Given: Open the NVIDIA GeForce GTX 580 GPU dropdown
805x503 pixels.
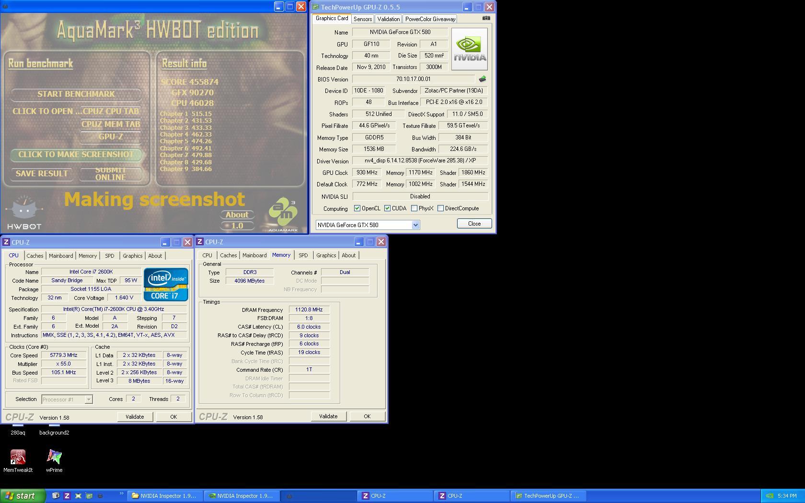Looking at the screenshot, I should 415,225.
